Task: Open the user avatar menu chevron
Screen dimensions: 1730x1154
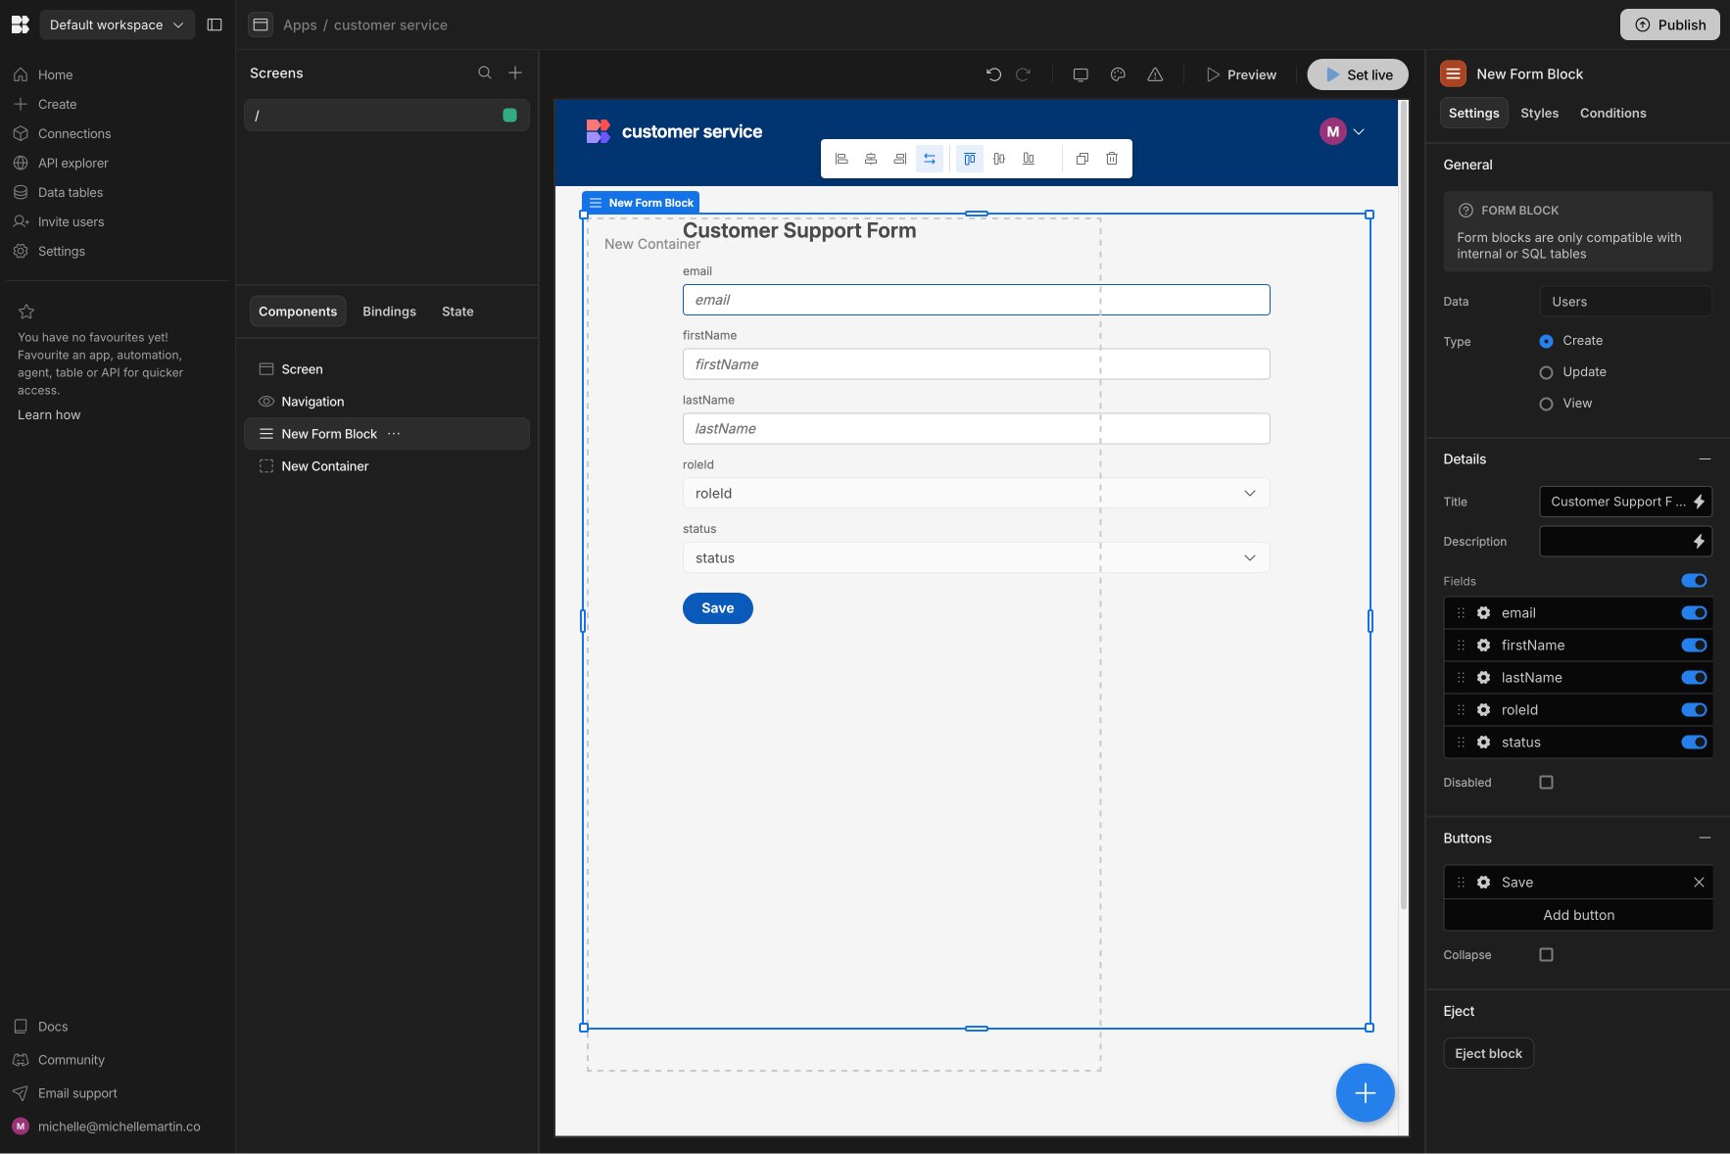Action: [1359, 131]
